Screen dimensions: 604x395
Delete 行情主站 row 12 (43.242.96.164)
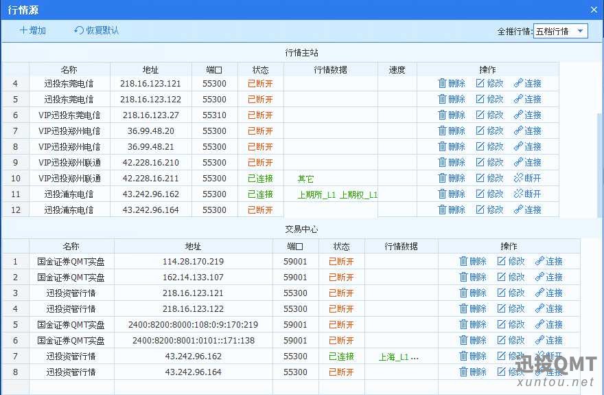point(452,210)
